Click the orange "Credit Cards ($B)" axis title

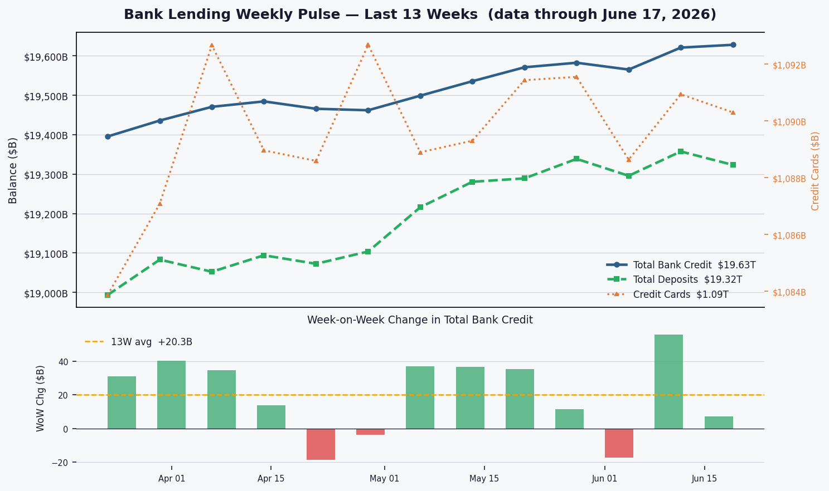pos(816,171)
